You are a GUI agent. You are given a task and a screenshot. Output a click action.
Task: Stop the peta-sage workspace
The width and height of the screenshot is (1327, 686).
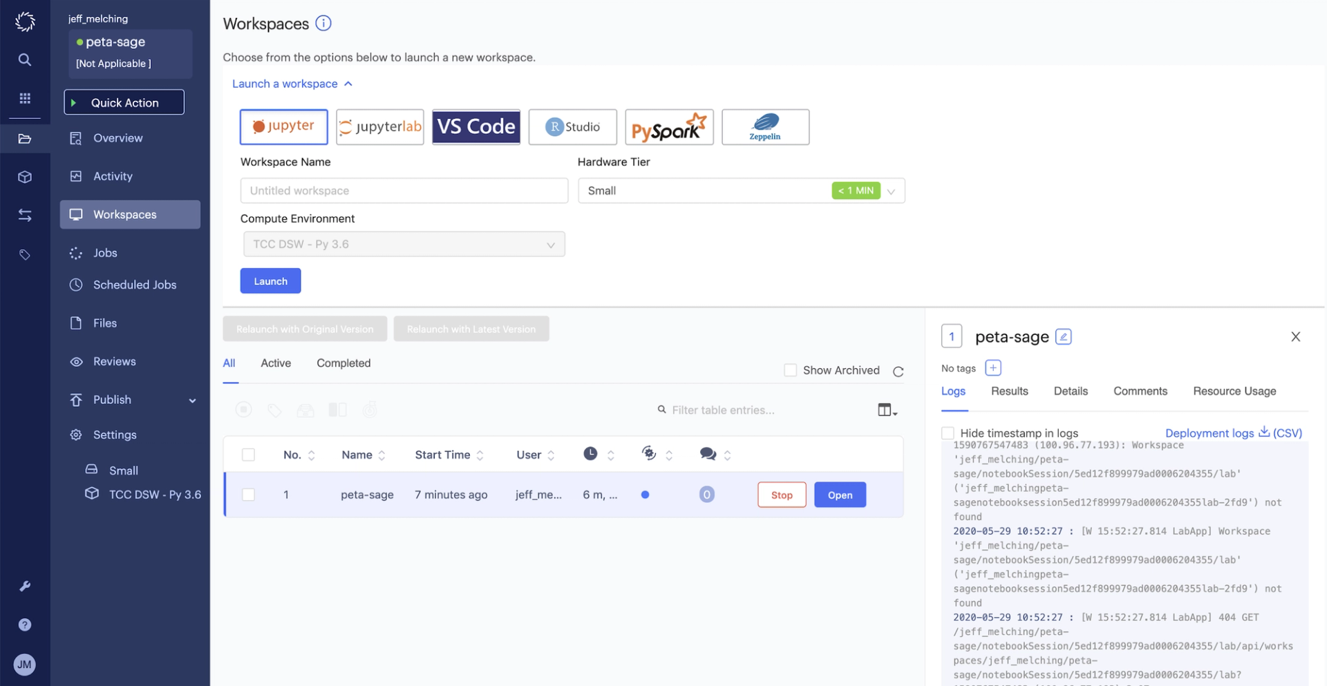coord(782,495)
